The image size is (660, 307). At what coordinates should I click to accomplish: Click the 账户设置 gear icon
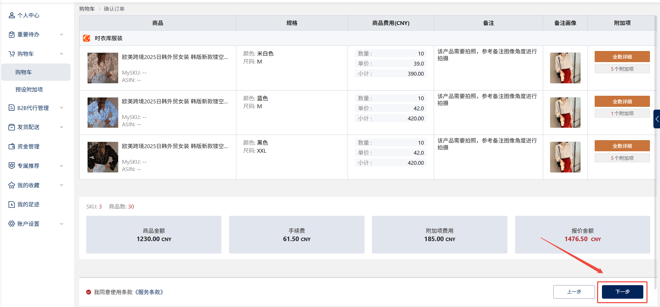point(11,224)
